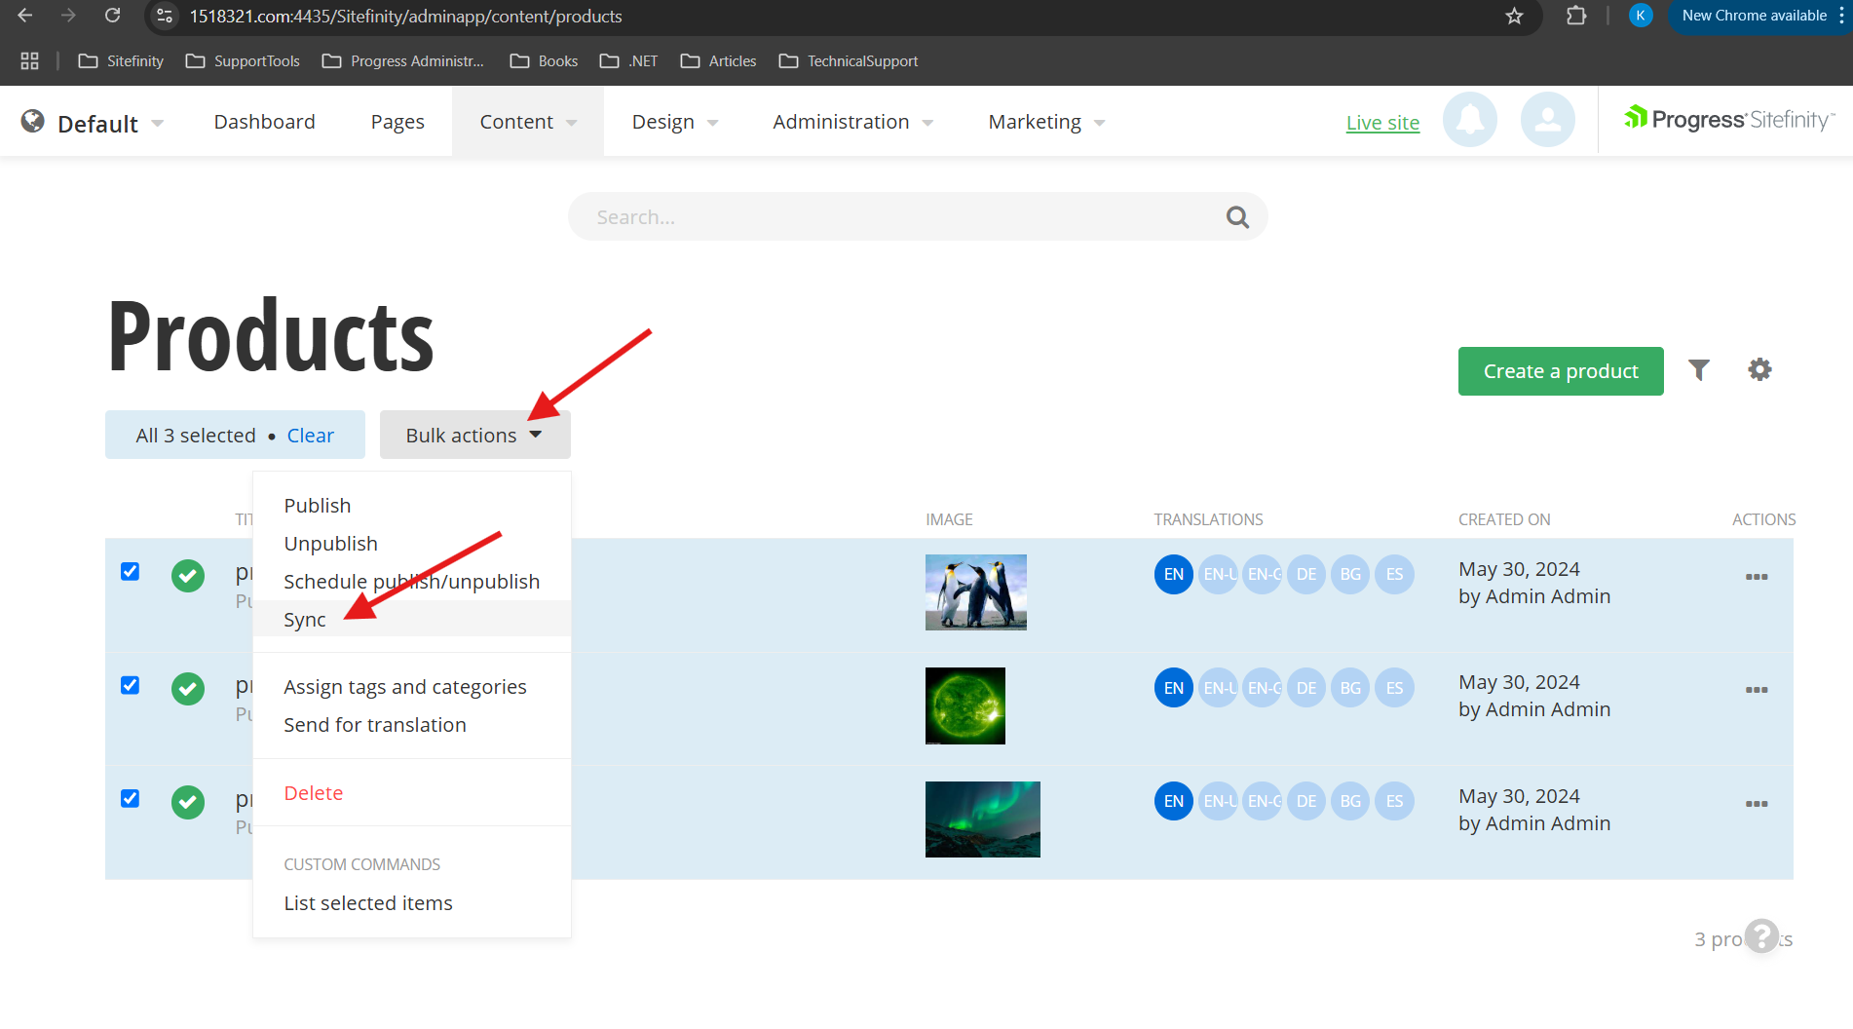This screenshot has height=1029, width=1853.
Task: Click the Progress Sitefinity logo
Action: tap(1728, 120)
